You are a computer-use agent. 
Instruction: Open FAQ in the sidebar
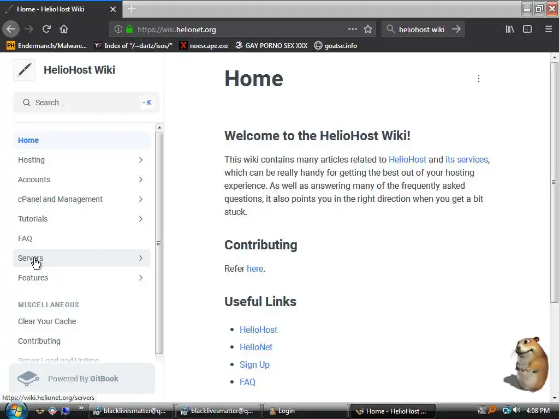click(82, 238)
